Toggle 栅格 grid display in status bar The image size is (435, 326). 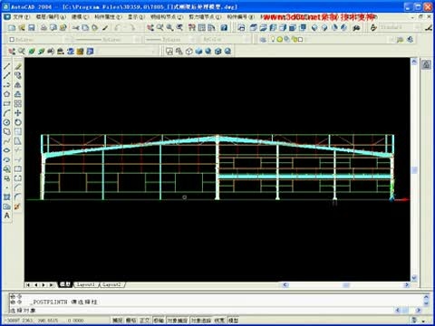(131, 321)
